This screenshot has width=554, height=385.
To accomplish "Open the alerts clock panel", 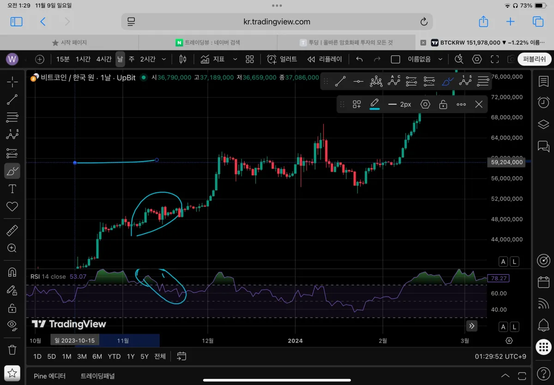I will 543,102.
